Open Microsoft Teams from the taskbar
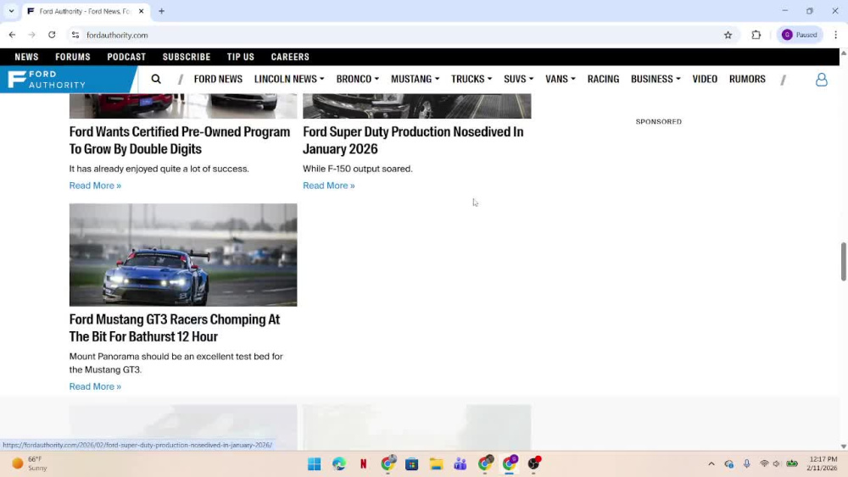The width and height of the screenshot is (848, 477). [460, 463]
